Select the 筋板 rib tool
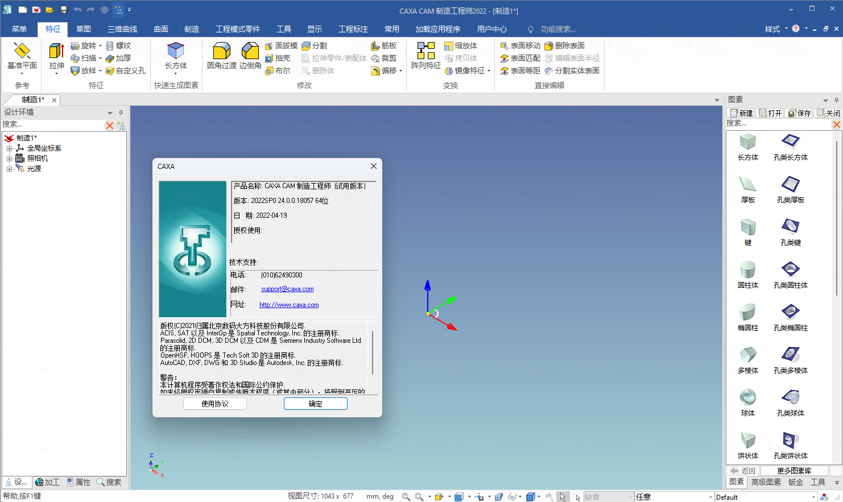 [384, 45]
